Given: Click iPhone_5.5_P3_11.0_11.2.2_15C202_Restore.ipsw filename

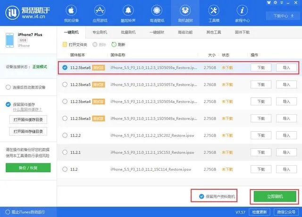Looking at the screenshot, I should pyautogui.click(x=152, y=136).
